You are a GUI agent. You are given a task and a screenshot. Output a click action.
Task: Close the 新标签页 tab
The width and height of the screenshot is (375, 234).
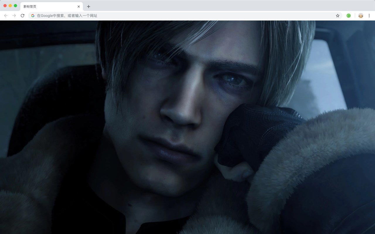coord(79,6)
